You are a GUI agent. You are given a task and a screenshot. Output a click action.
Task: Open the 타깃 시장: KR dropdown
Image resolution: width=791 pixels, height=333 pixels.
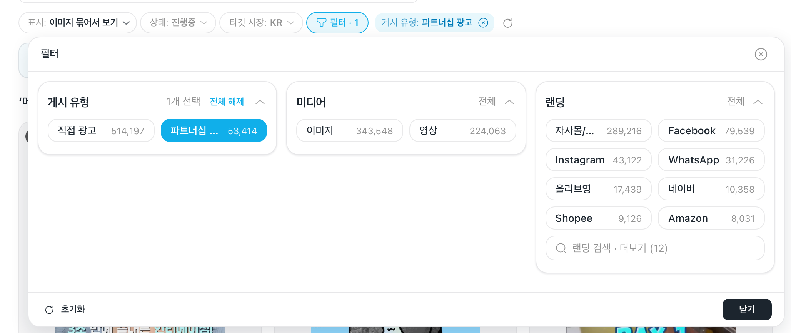click(x=261, y=23)
